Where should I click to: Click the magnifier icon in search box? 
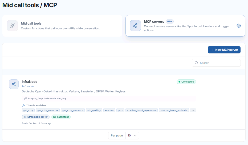196,63
